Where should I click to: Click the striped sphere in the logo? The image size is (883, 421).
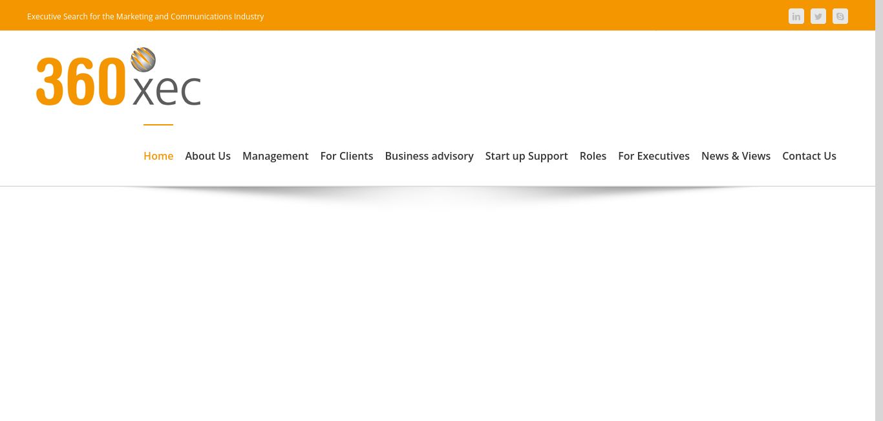coord(143,59)
